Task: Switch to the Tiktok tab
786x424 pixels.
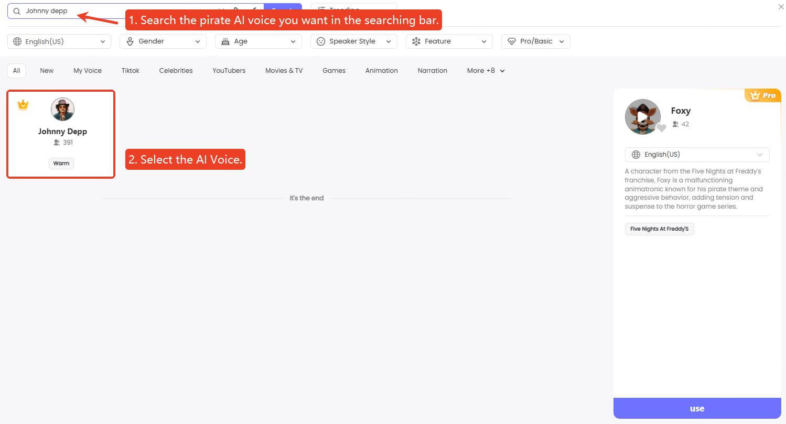Action: tap(131, 71)
